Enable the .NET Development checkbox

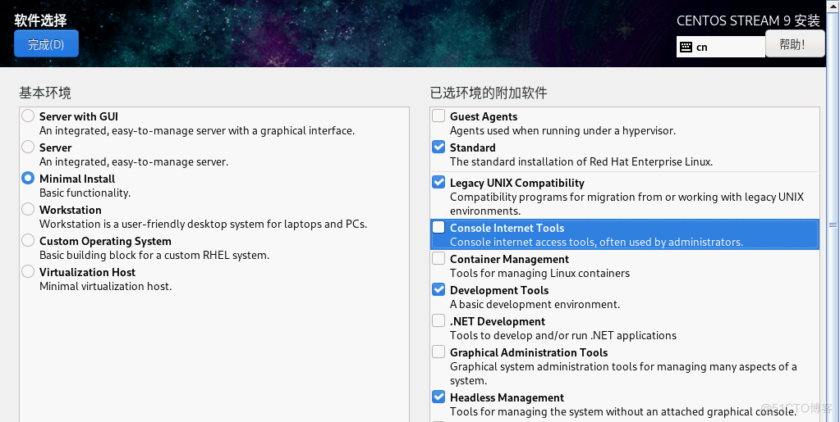click(x=438, y=320)
